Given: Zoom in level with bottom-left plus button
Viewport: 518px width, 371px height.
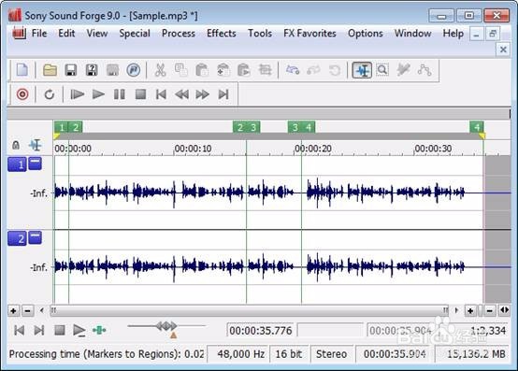Looking at the screenshot, I should tap(13, 310).
